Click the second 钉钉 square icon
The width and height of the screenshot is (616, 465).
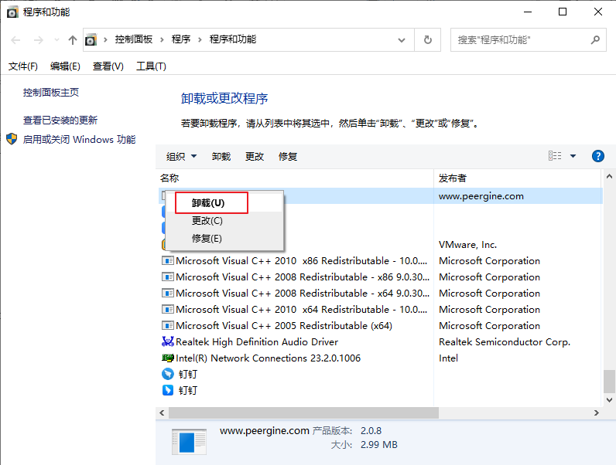pyautogui.click(x=168, y=391)
